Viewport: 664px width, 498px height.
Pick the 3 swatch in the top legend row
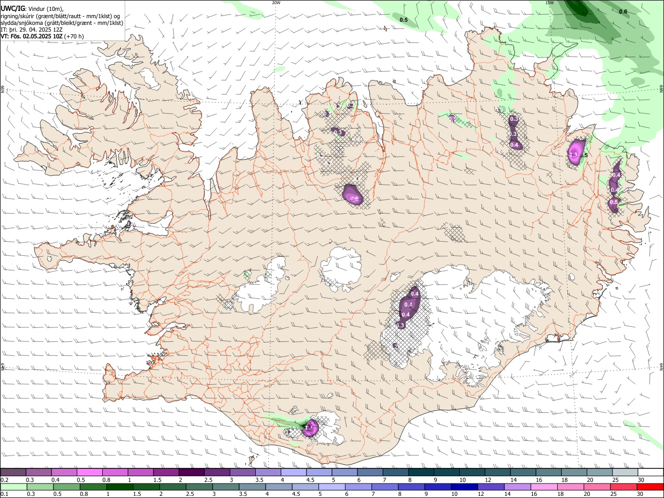click(242, 473)
